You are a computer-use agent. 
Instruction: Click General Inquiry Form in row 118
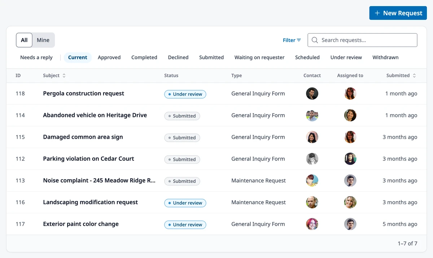pos(258,94)
